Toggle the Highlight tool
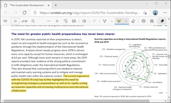 [119, 21]
